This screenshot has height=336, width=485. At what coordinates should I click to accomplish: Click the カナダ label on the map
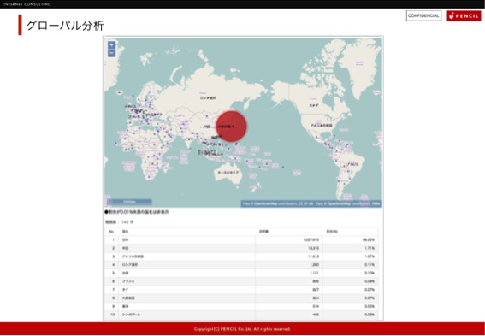[314, 105]
